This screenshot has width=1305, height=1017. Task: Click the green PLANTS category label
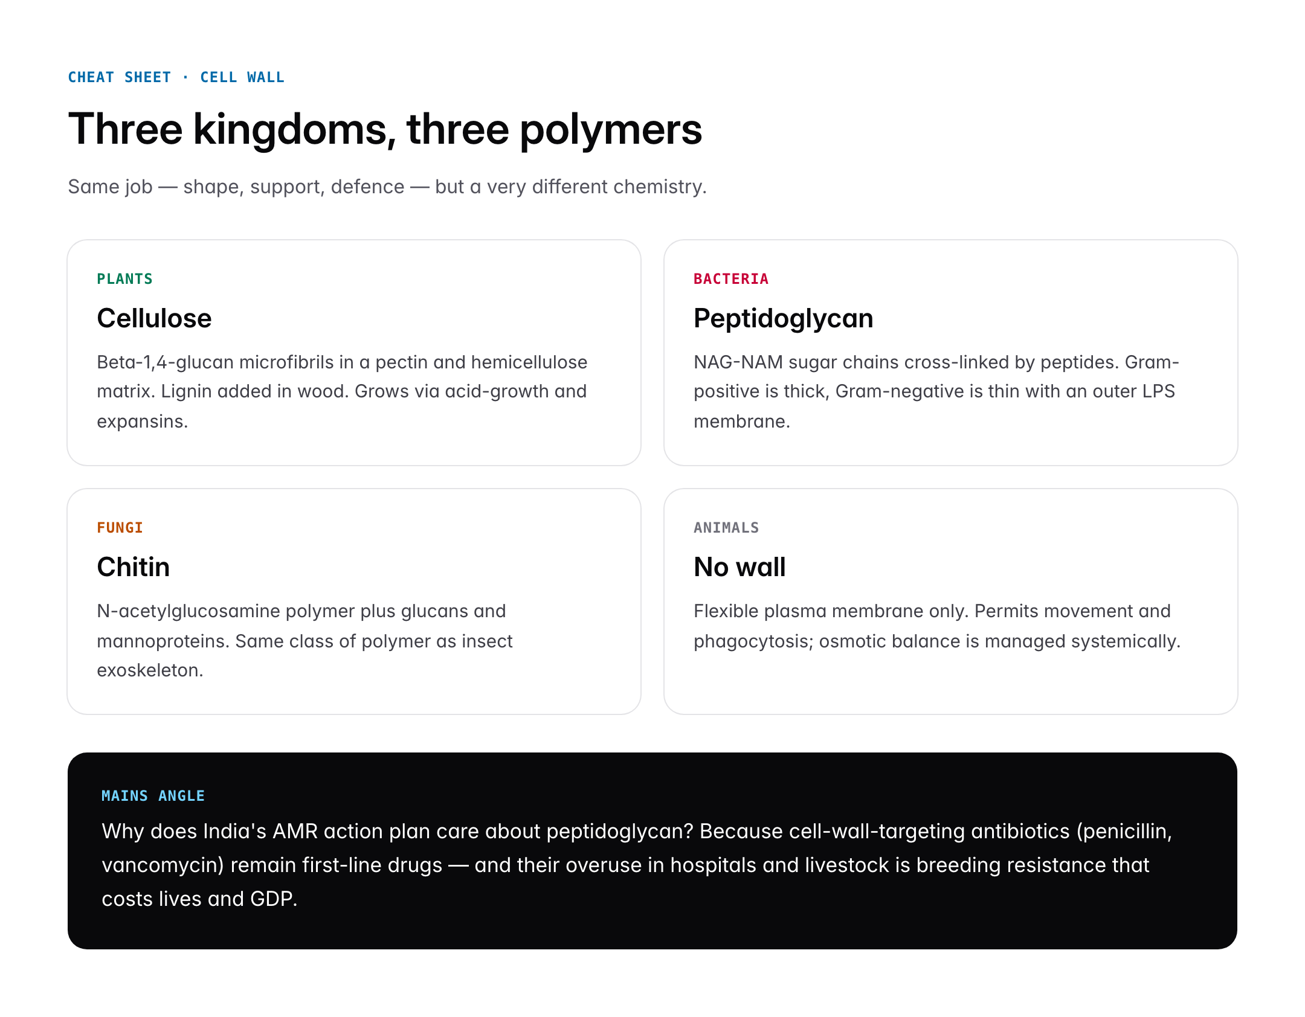124,279
